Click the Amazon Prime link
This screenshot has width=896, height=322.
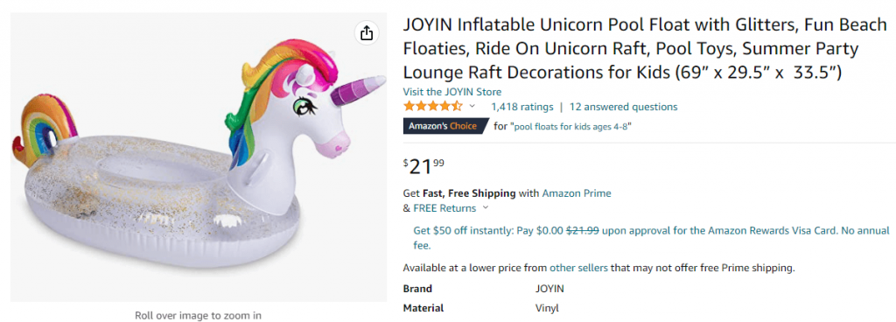[x=577, y=193]
